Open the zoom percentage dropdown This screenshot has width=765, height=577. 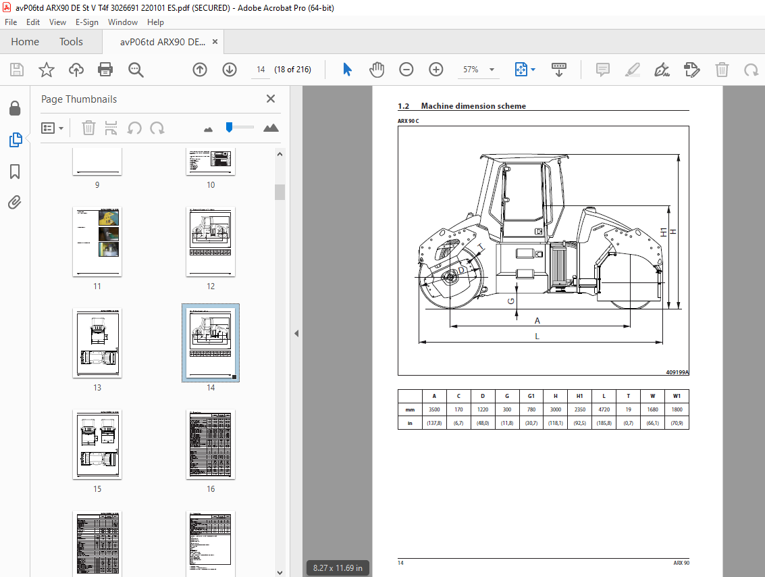coord(492,70)
